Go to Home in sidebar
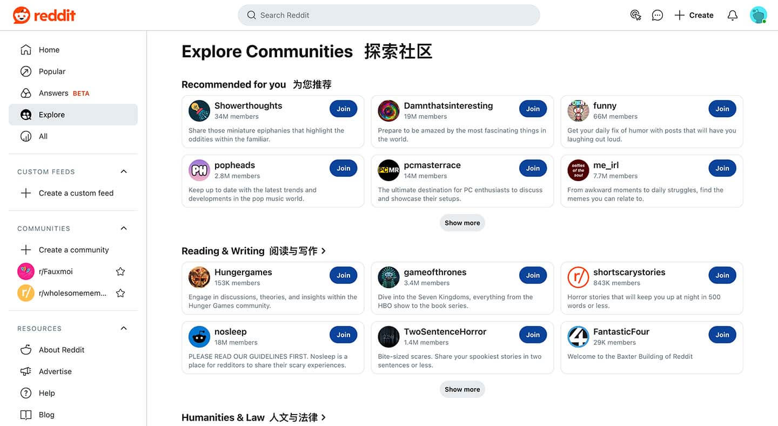This screenshot has height=426, width=778. pyautogui.click(x=73, y=50)
